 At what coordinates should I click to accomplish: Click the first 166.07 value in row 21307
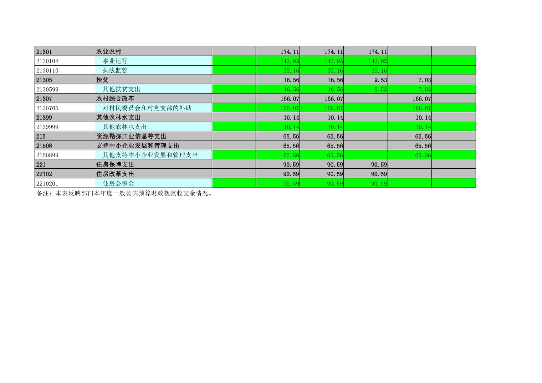(x=290, y=99)
